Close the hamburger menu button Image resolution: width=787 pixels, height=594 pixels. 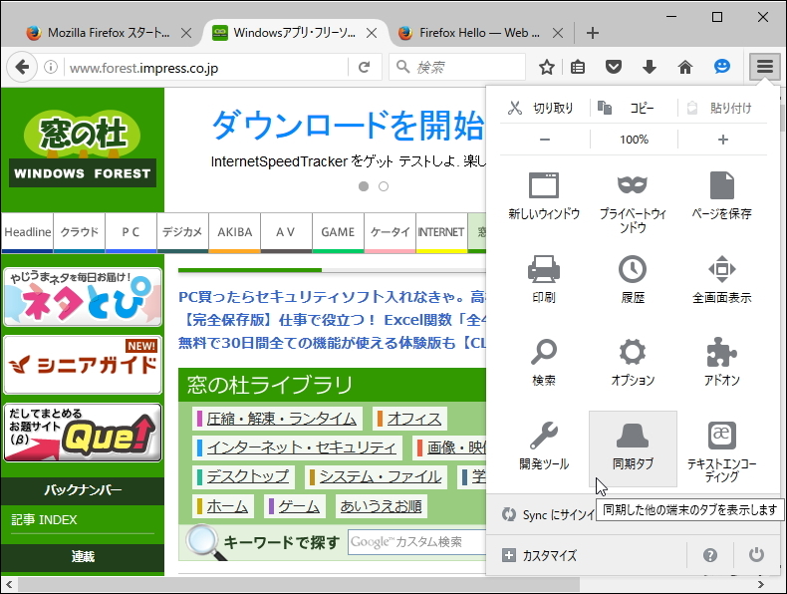(764, 67)
